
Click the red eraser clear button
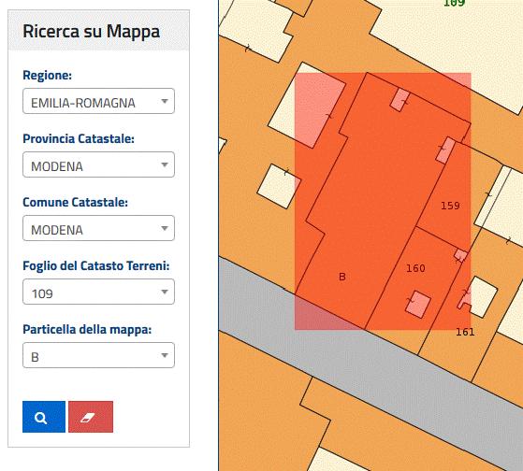click(x=91, y=417)
